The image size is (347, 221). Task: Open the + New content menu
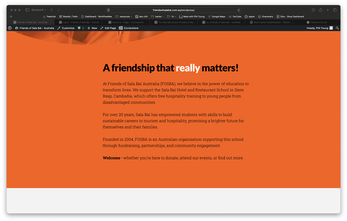(x=92, y=28)
